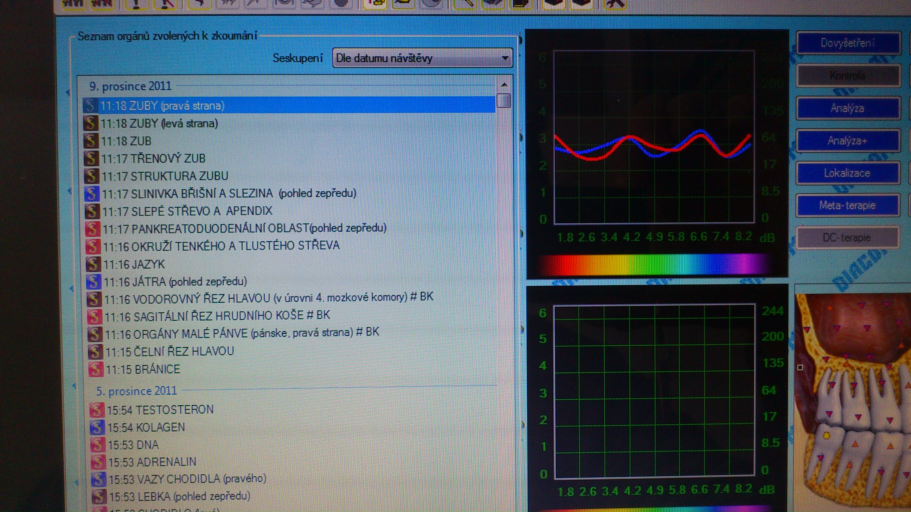Click the Kontrola button
This screenshot has height=512, width=911.
tap(847, 75)
